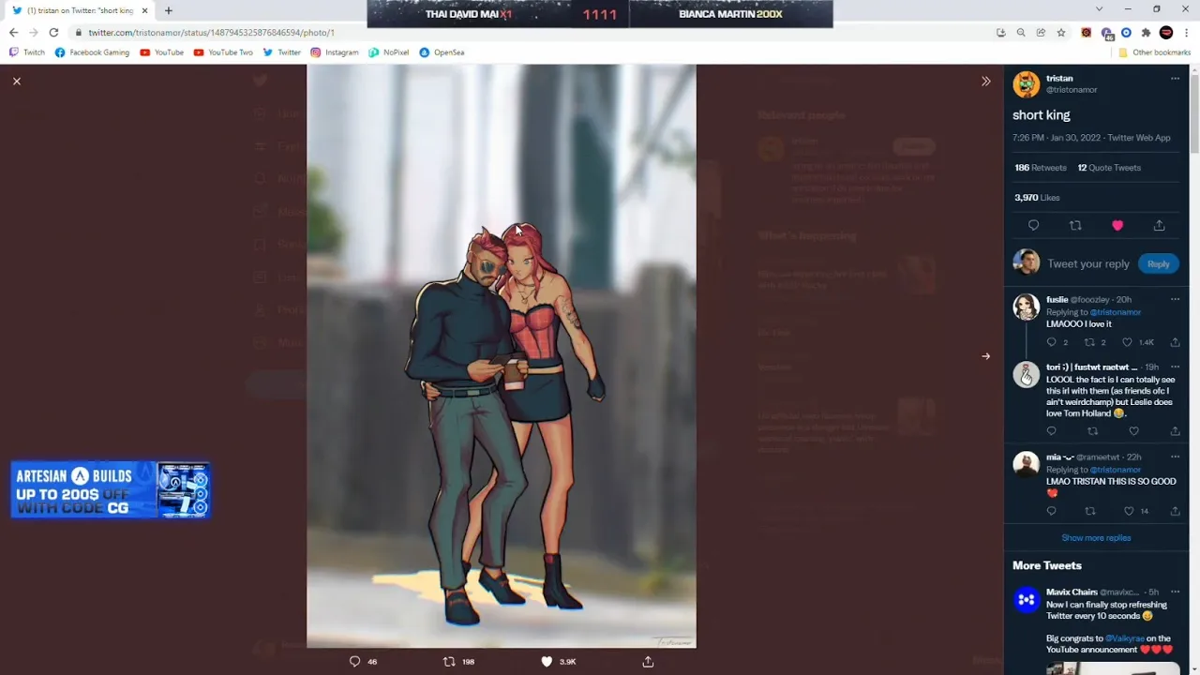Reply to fuslie's comment

[x=1051, y=343]
